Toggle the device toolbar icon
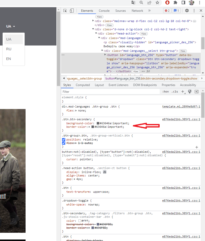 pyautogui.click(x=72, y=10)
